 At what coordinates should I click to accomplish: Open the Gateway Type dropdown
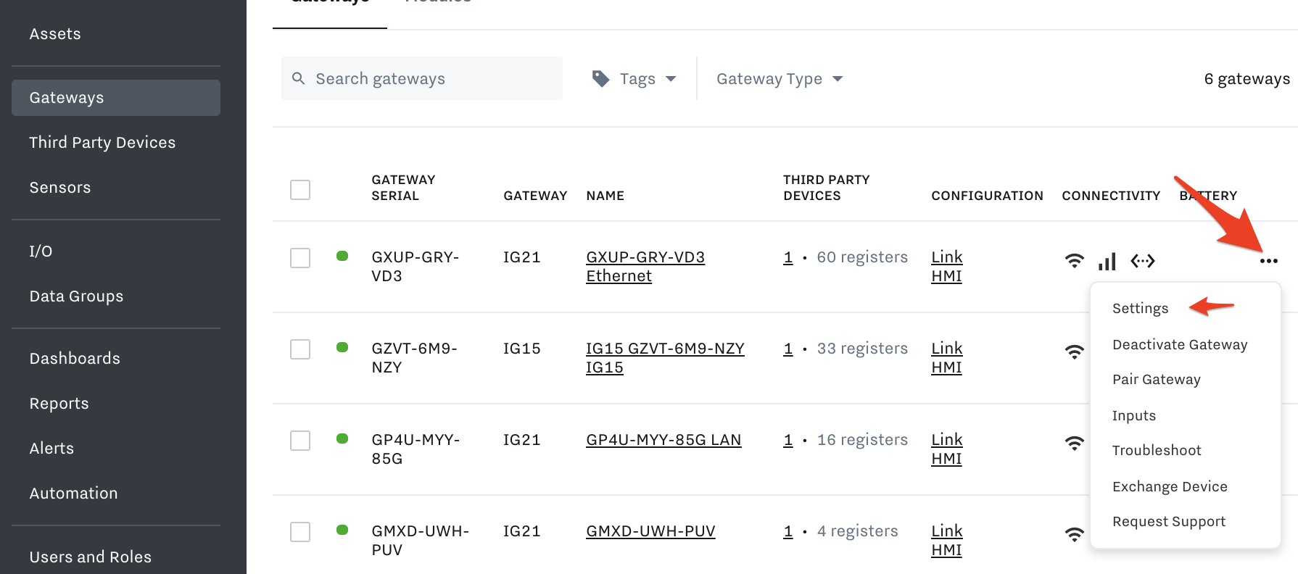pos(780,78)
